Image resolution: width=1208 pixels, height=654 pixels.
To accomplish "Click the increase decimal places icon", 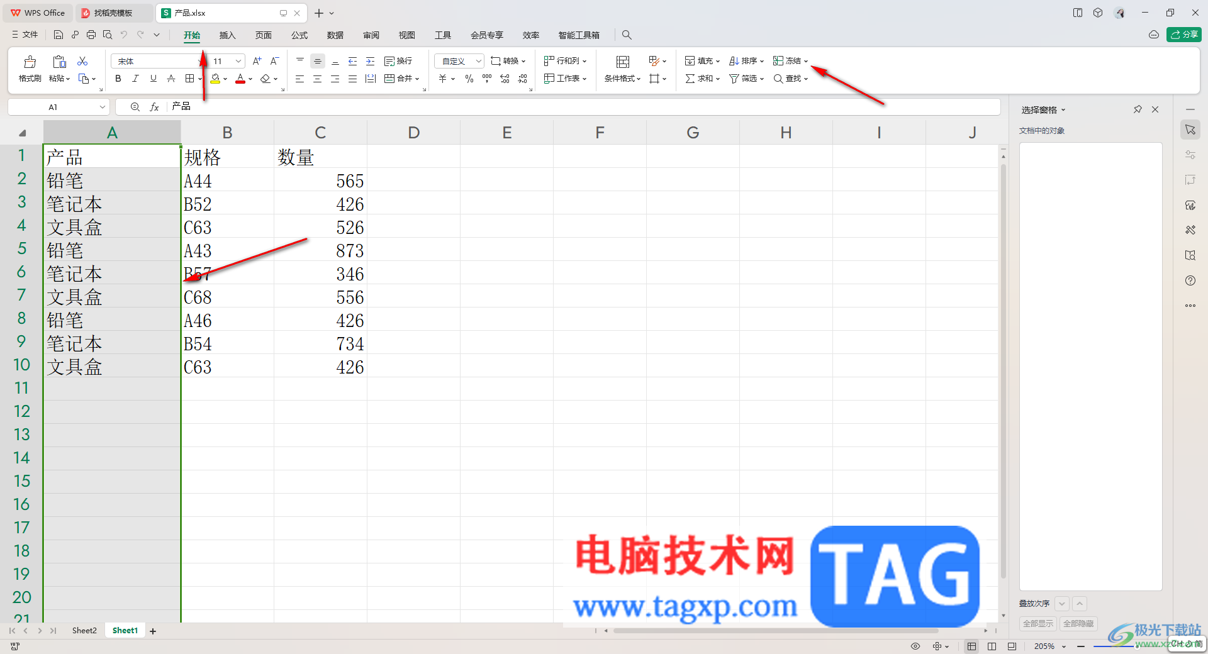I will click(505, 79).
